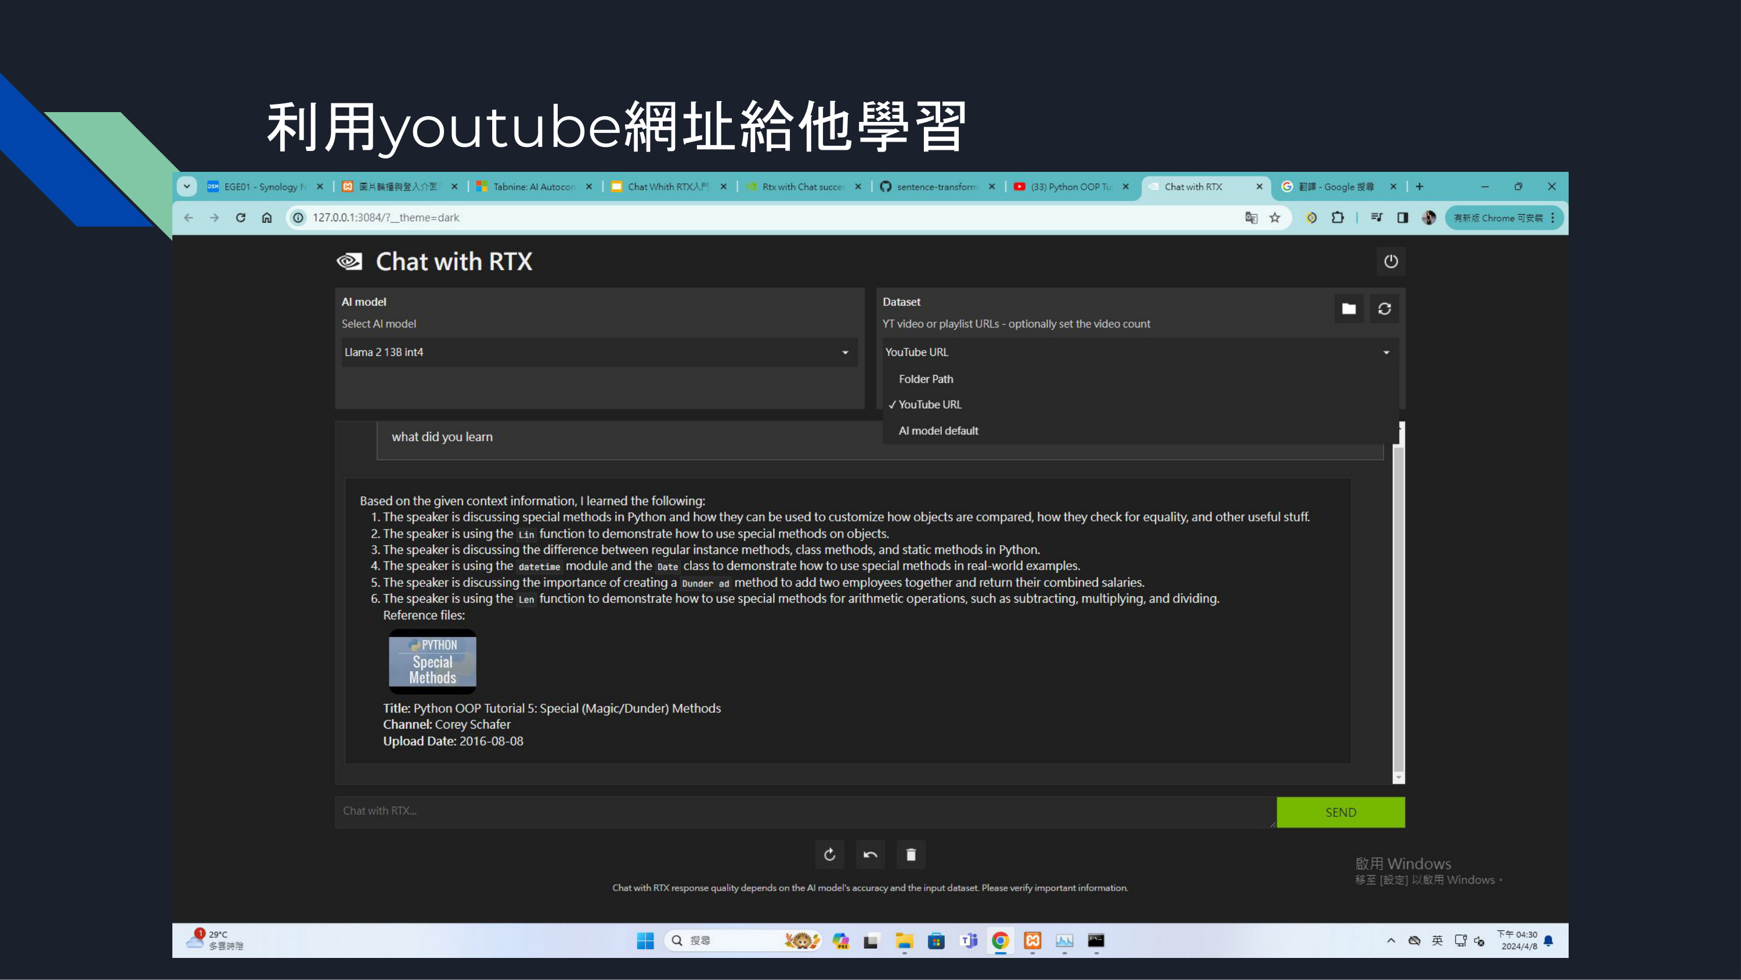Click Windows taskbar search box
Viewport: 1741px width, 980px height.
pos(742,941)
